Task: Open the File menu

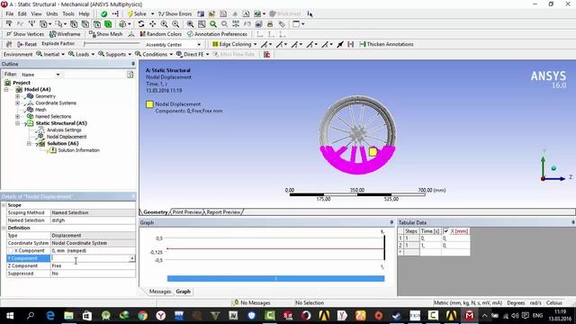Action: (10, 14)
